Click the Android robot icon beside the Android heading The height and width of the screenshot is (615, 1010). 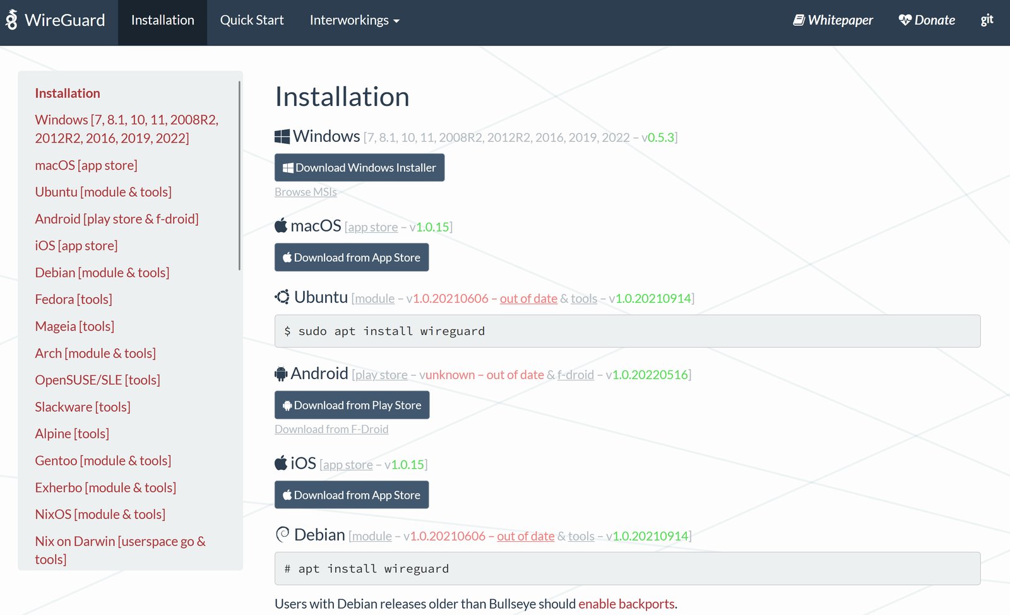coord(281,374)
